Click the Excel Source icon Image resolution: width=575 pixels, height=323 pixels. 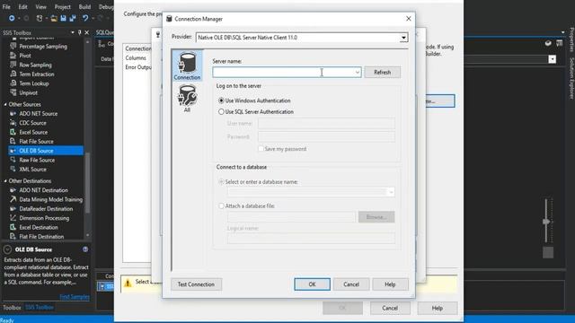coord(13,132)
